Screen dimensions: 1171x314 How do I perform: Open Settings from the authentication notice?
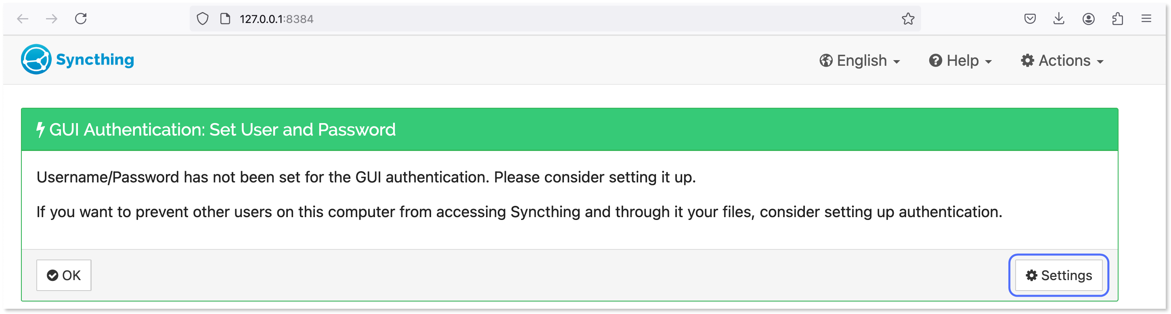1058,275
